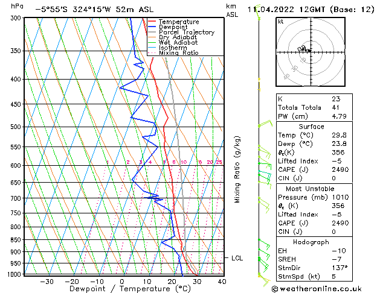Click the 850 hPa pressure axis label
380x293 pixels.
pos(17,240)
